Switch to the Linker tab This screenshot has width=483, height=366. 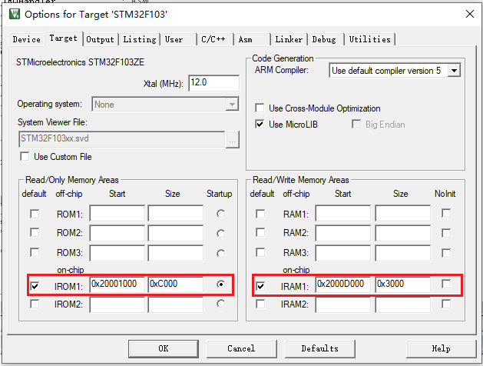coord(289,39)
